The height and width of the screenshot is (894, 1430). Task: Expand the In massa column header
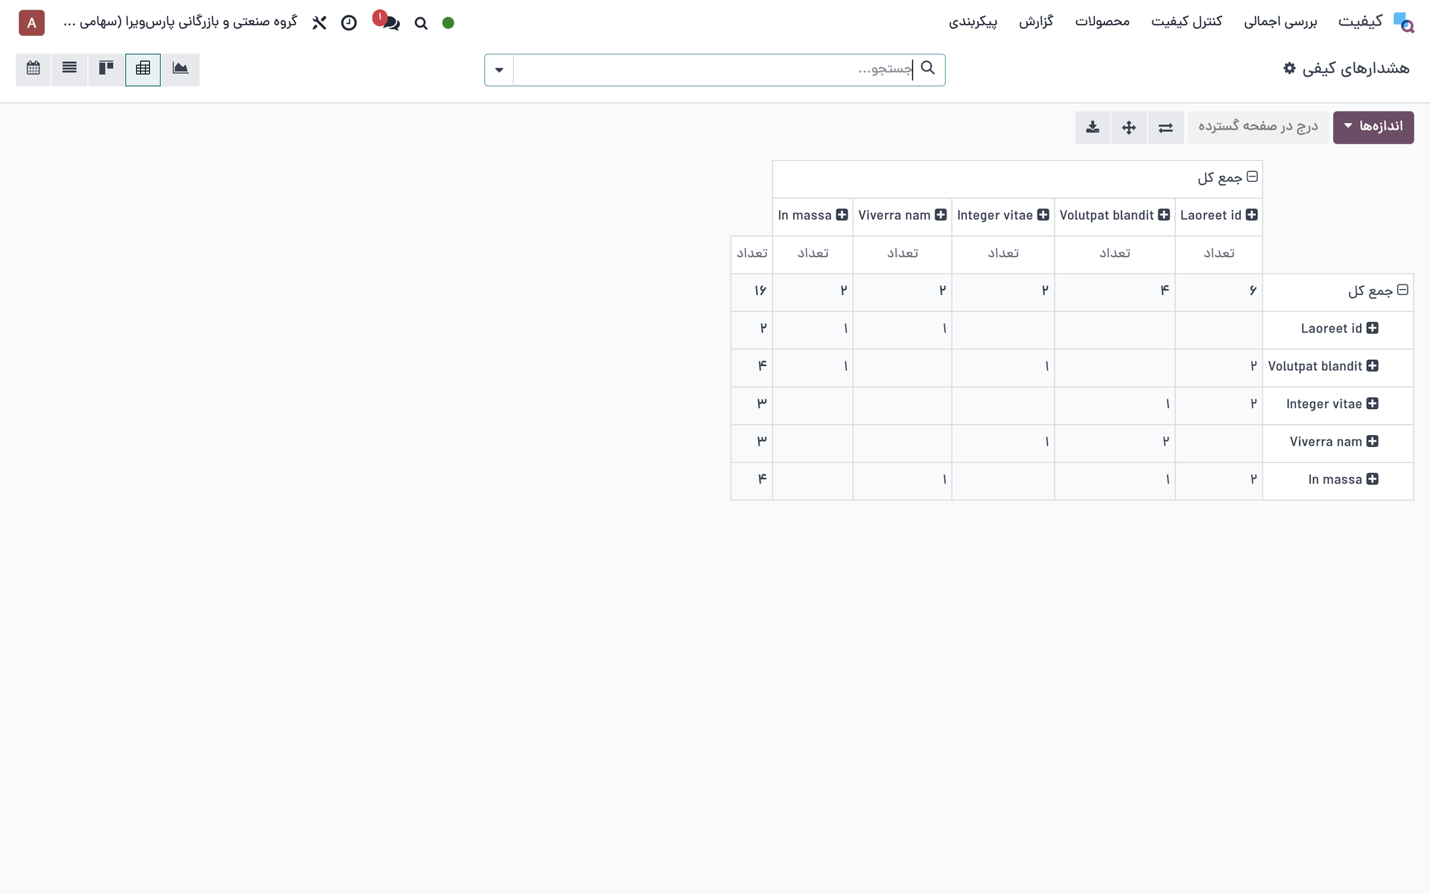point(813,215)
